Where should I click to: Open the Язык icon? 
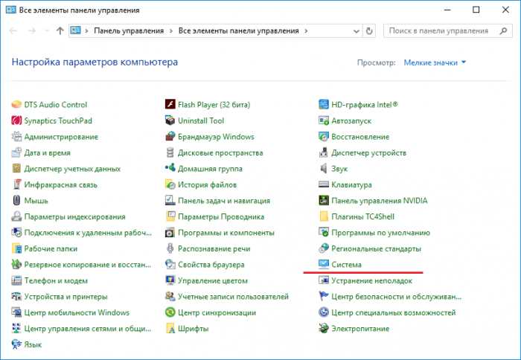(16, 344)
